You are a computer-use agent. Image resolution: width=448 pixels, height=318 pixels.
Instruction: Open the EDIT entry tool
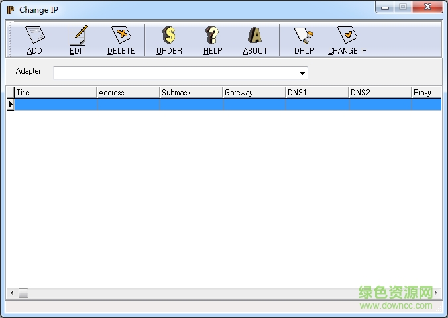point(78,40)
